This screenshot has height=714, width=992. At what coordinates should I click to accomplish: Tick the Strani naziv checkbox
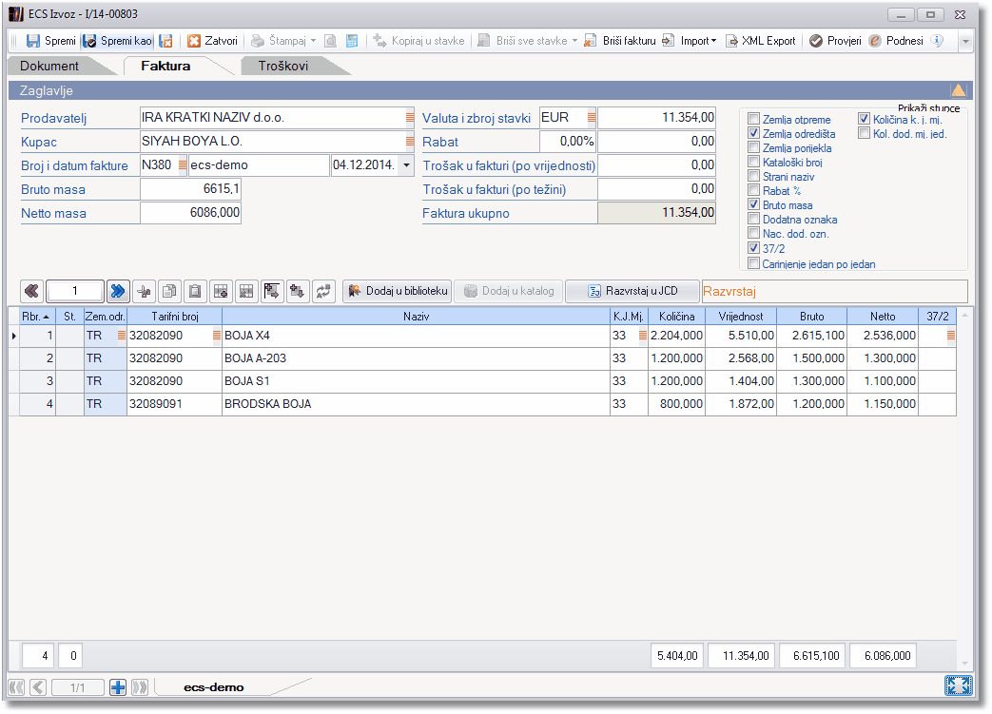(753, 176)
